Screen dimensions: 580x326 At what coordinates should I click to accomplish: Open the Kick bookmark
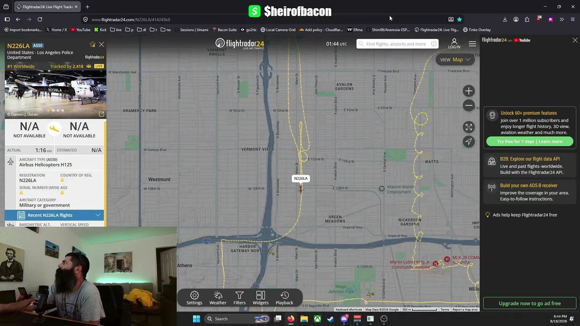(100, 30)
